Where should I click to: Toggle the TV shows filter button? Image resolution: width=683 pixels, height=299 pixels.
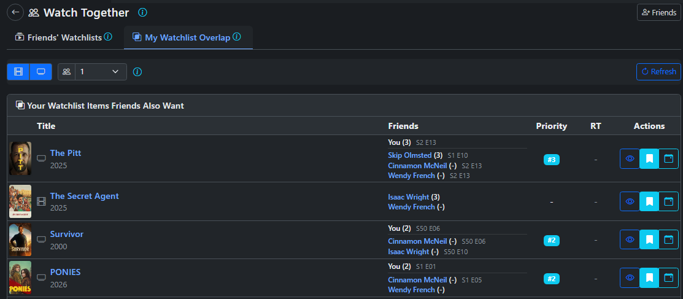[x=41, y=72]
